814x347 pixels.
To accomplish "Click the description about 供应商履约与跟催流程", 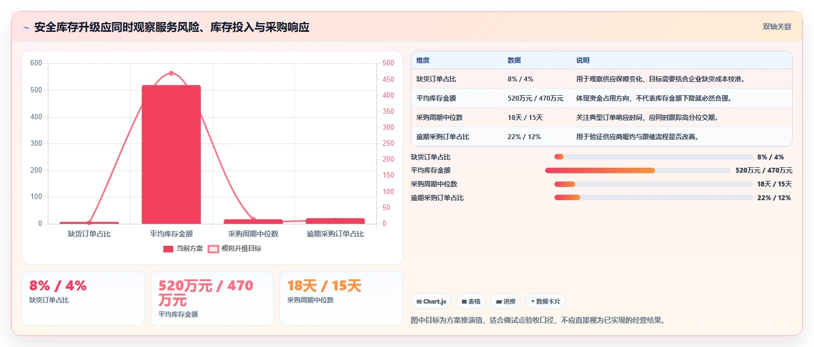I will click(637, 137).
